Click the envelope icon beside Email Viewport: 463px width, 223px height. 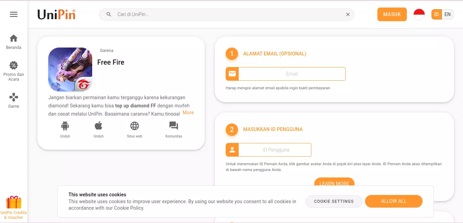(x=232, y=74)
